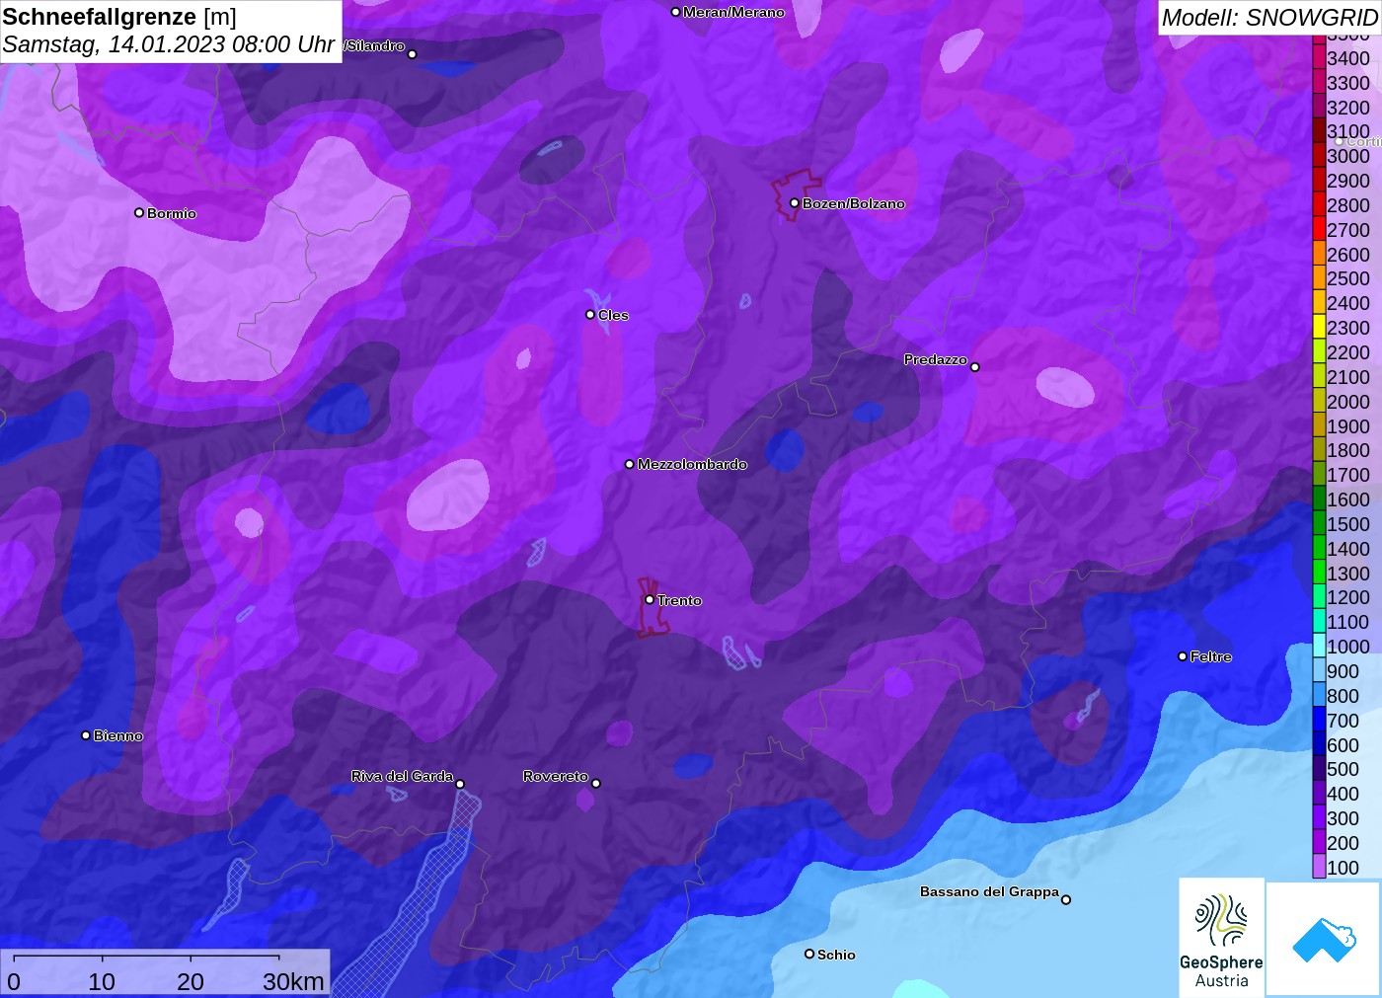Click the 2600 value in the legend
The width and height of the screenshot is (1382, 998).
1348,254
